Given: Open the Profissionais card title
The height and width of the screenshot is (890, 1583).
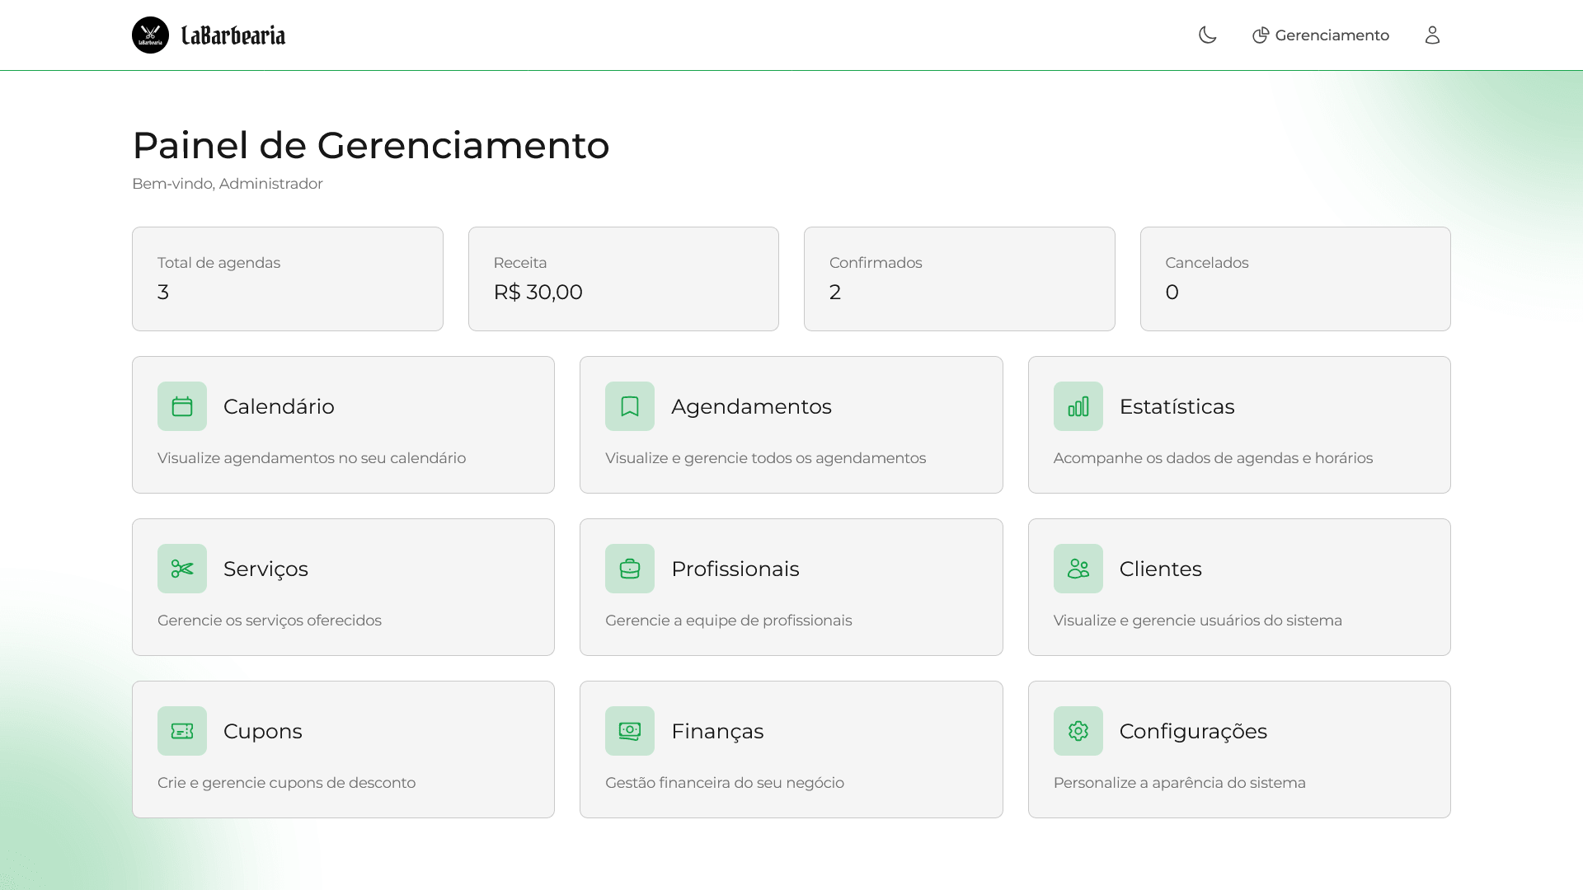Looking at the screenshot, I should coord(735,569).
